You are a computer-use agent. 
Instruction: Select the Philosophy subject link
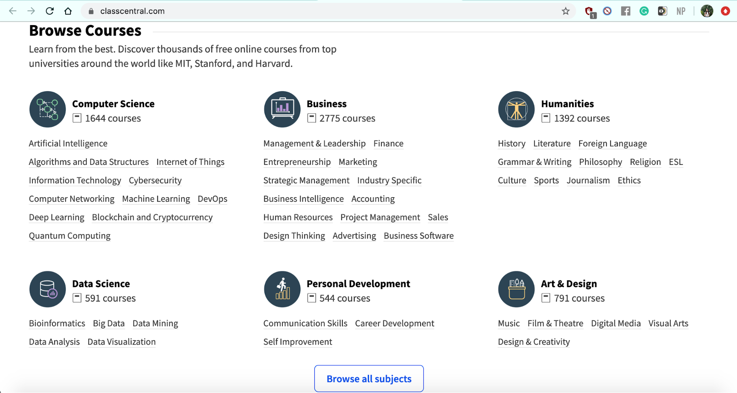coord(600,162)
